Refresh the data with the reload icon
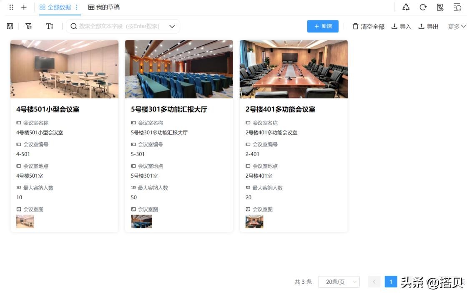Viewport: 472px width, 297px height. coord(423,7)
